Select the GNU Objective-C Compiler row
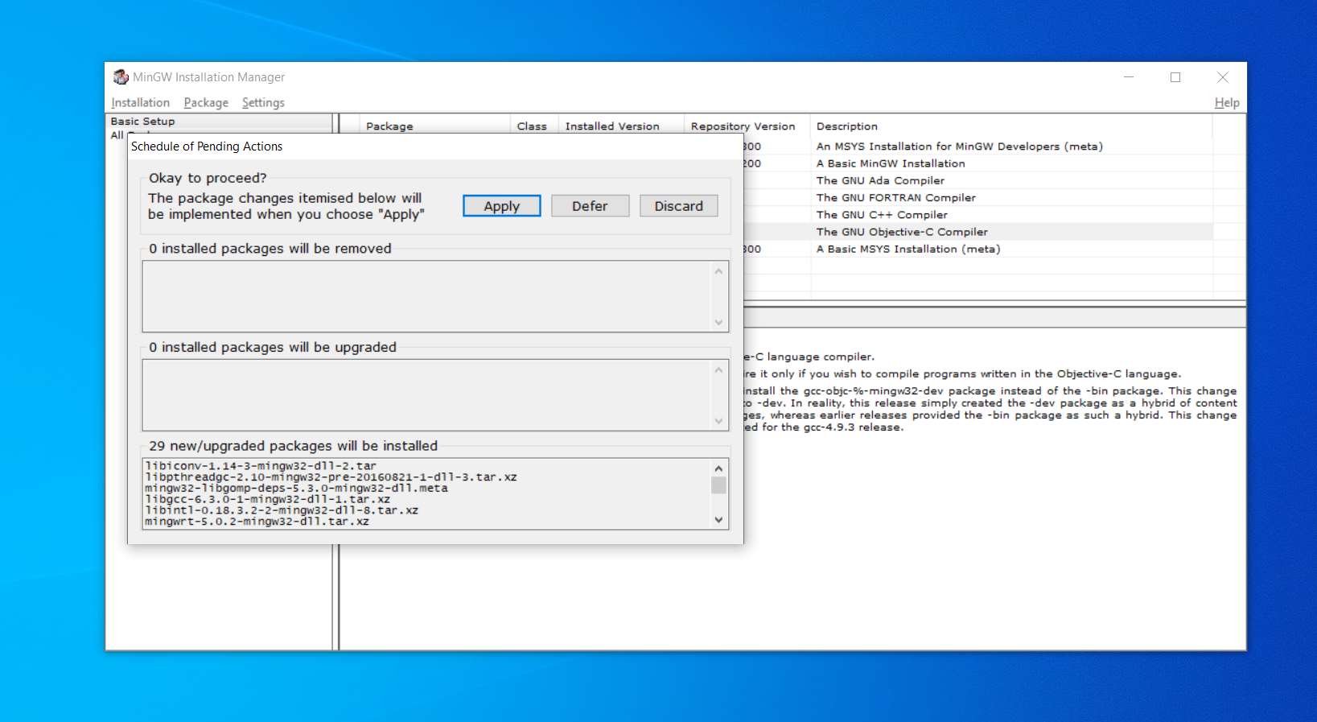The image size is (1317, 722). pos(901,232)
